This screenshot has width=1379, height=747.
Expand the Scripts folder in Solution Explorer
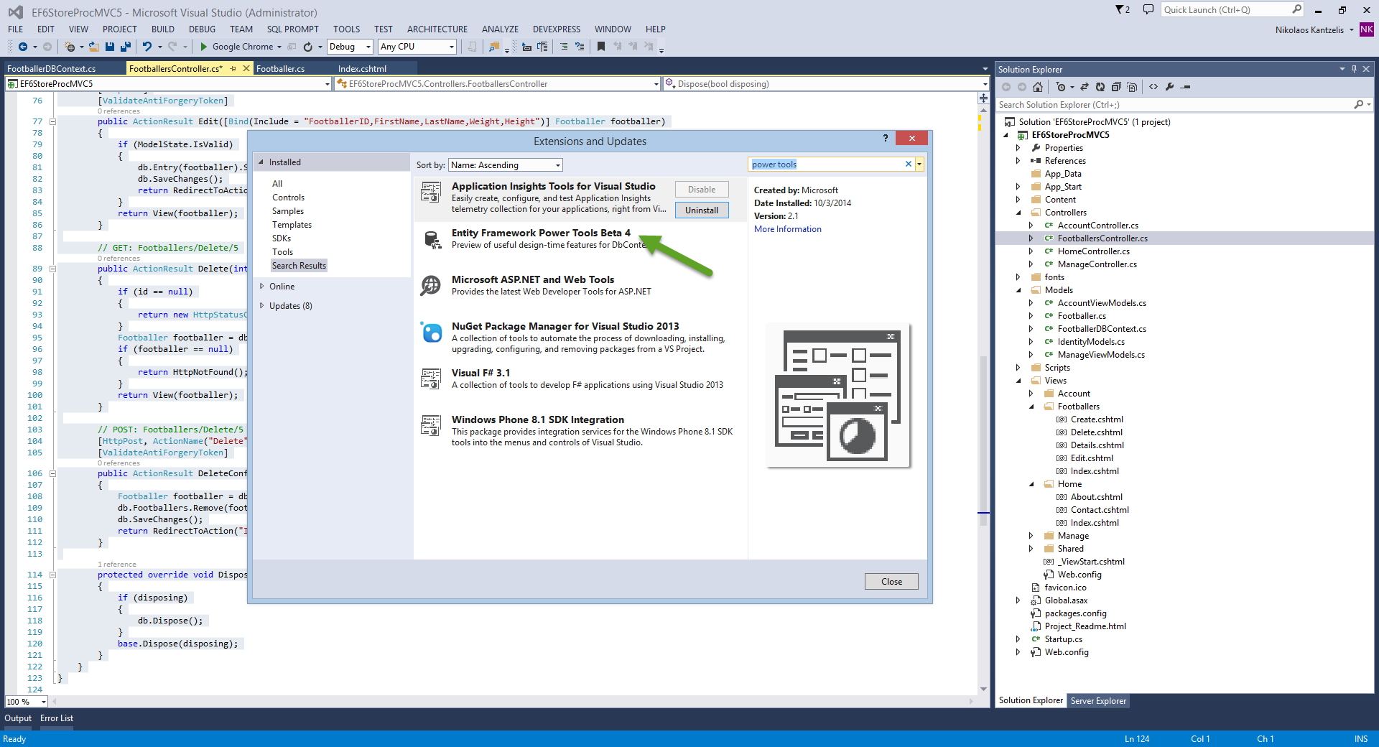[1018, 368]
